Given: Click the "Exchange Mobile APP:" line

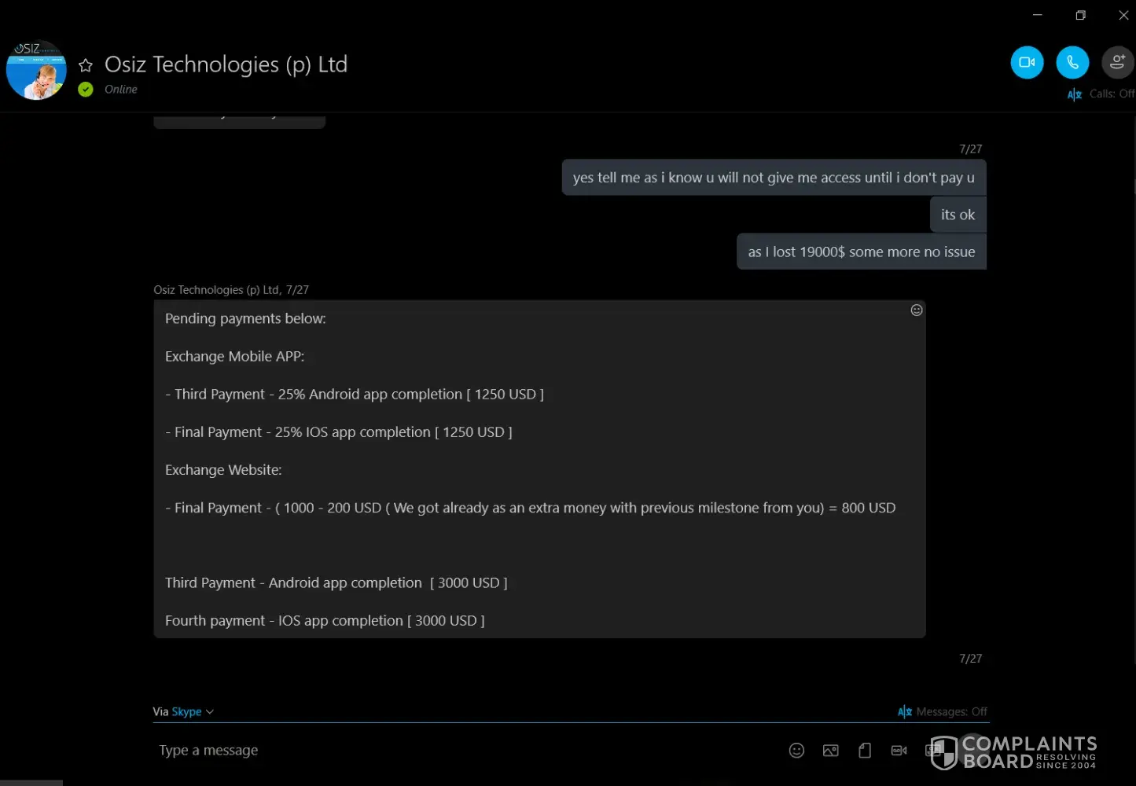Looking at the screenshot, I should pos(234,356).
